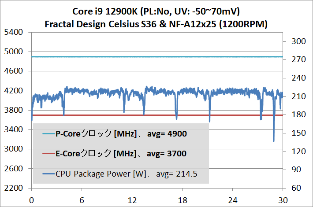Click x-axis label 30
Viewport: 313px width, 207px height.
283,200
